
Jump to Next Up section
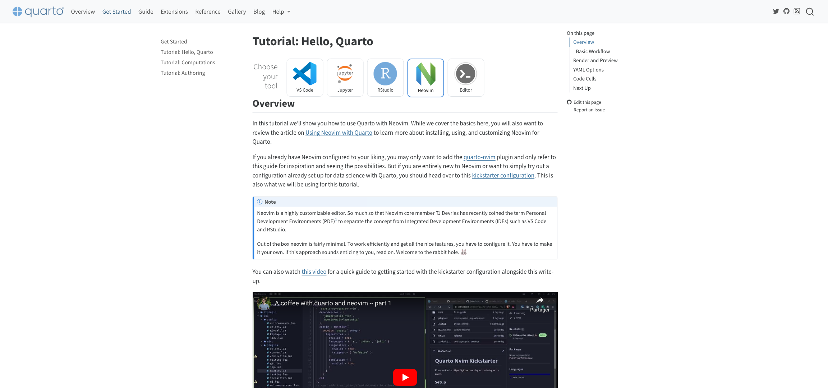tap(582, 88)
